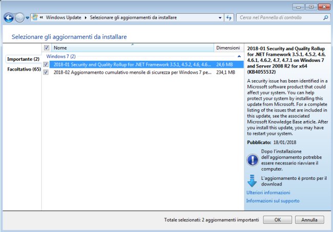
Task: Go back with the blue Back arrow
Action: (x=9, y=17)
